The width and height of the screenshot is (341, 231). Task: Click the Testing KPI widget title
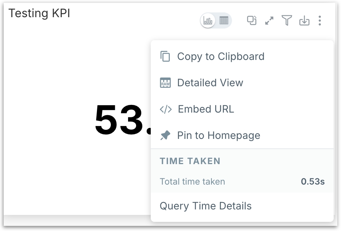tap(39, 14)
